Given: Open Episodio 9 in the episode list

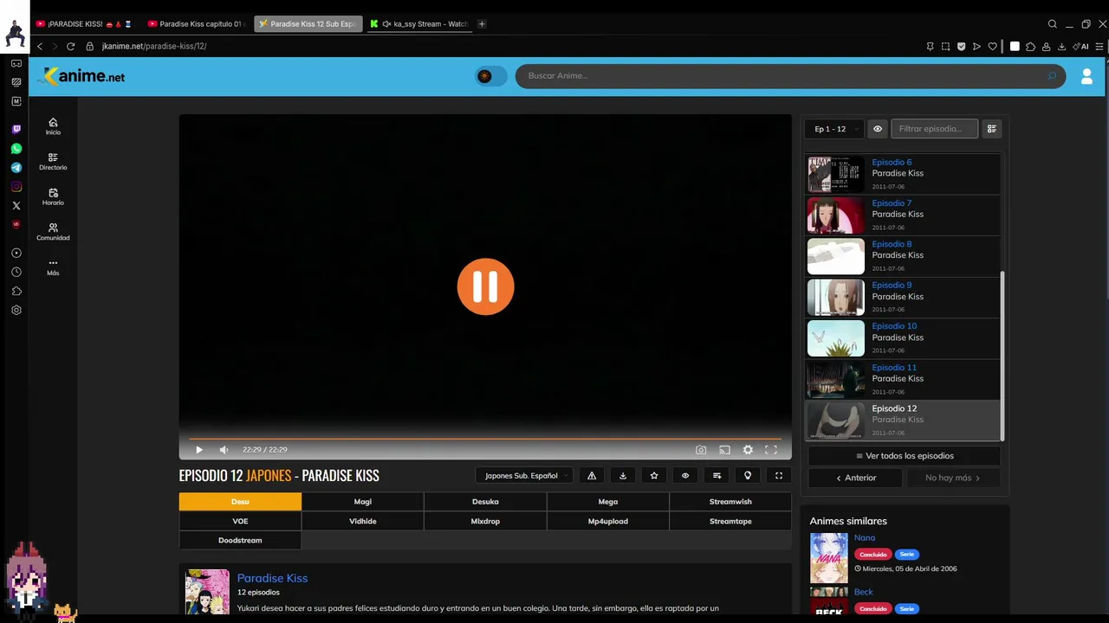Looking at the screenshot, I should click(904, 298).
